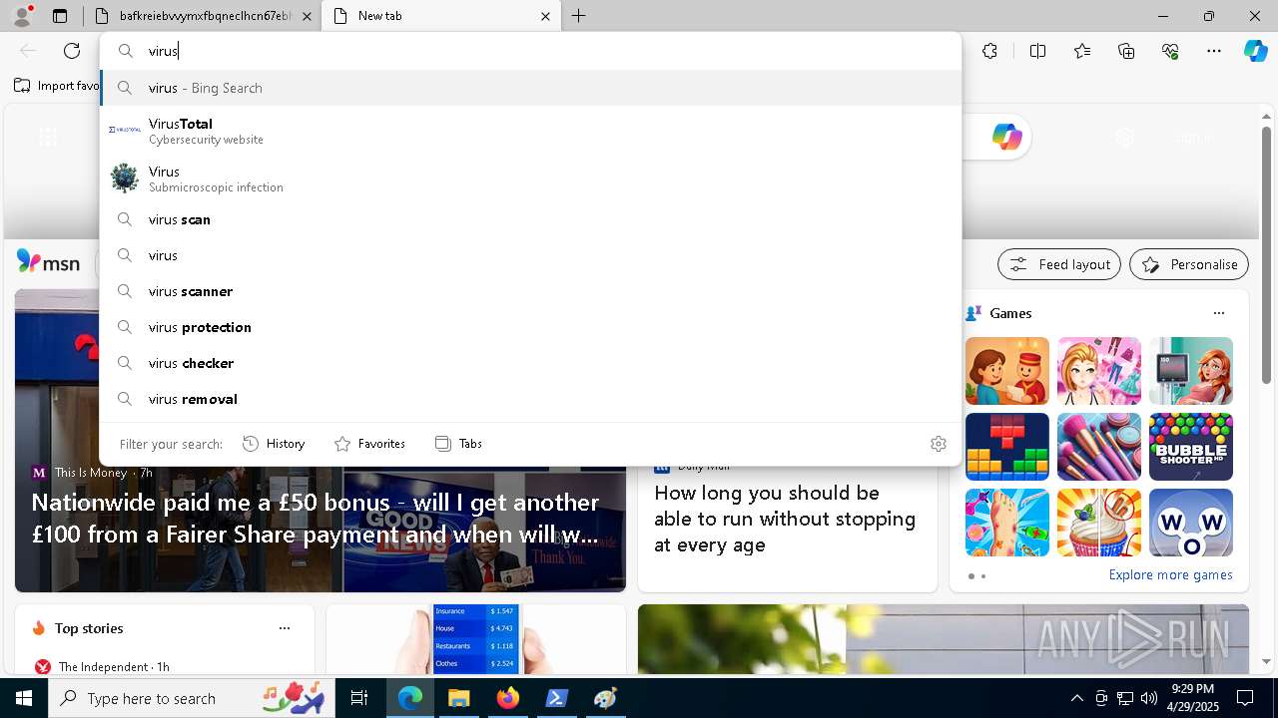Show hidden system tray icons

tap(1076, 698)
